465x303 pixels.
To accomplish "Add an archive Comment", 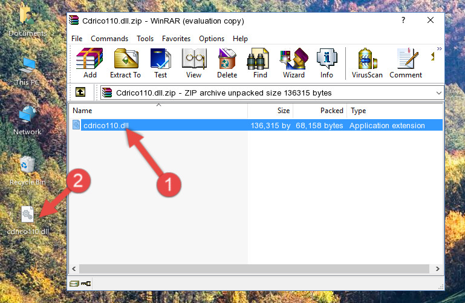I will 405,63.
